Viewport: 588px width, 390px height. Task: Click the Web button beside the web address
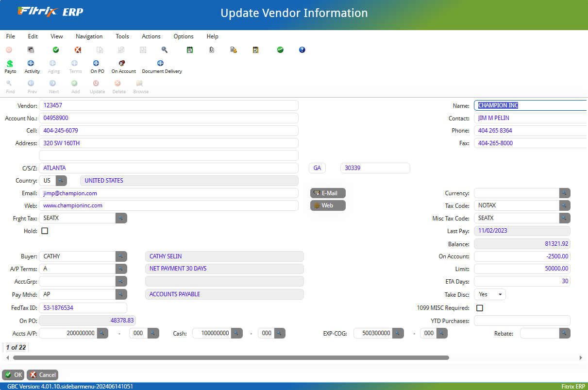pos(328,206)
